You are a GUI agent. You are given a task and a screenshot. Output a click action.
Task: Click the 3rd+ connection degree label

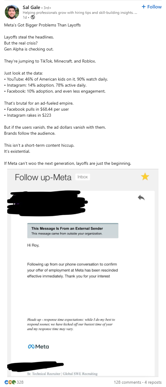tap(48, 7)
